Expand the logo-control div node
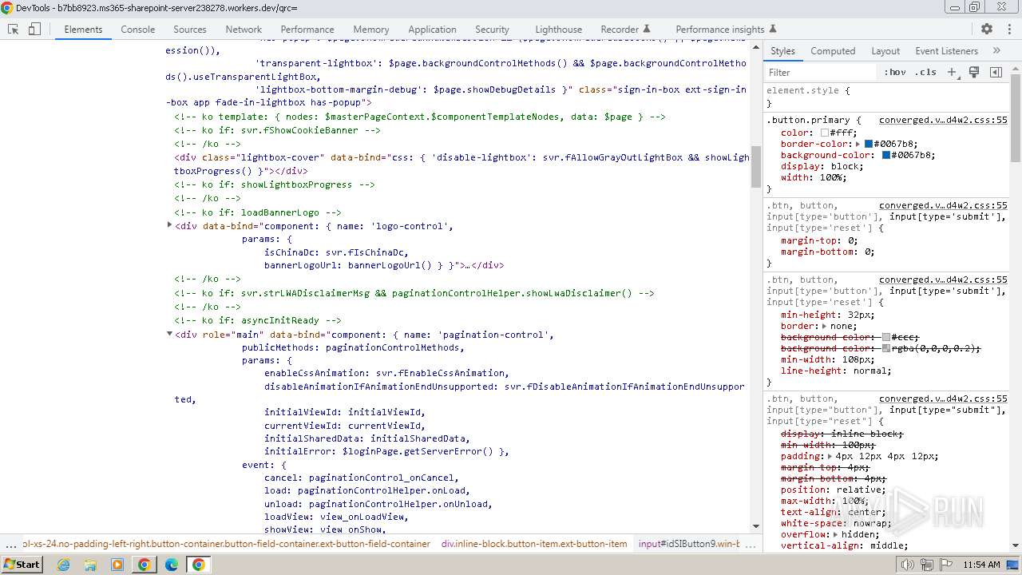This screenshot has width=1022, height=575. [169, 226]
